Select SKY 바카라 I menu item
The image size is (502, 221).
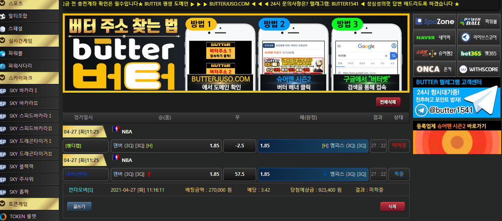click(29, 91)
